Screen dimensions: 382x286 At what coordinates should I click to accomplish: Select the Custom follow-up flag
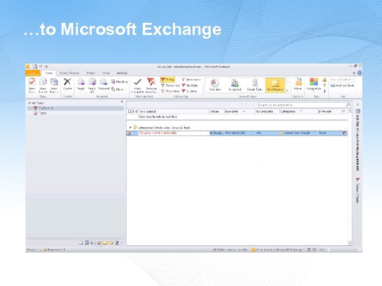click(x=189, y=91)
